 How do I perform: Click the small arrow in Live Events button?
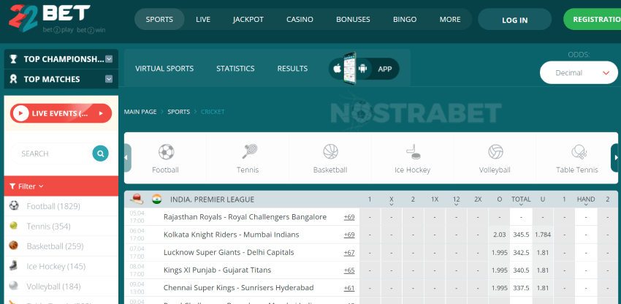[x=101, y=113]
